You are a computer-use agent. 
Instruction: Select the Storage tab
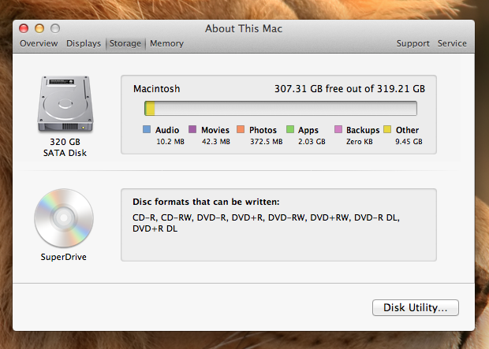pos(125,43)
